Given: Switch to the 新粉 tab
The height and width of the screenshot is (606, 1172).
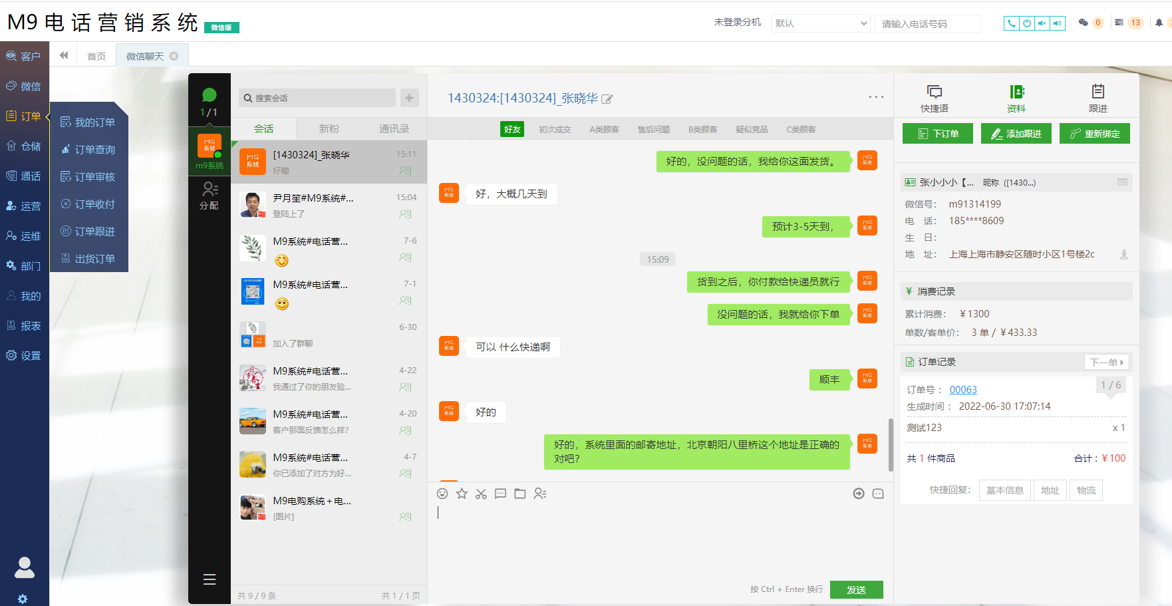Looking at the screenshot, I should pos(329,129).
